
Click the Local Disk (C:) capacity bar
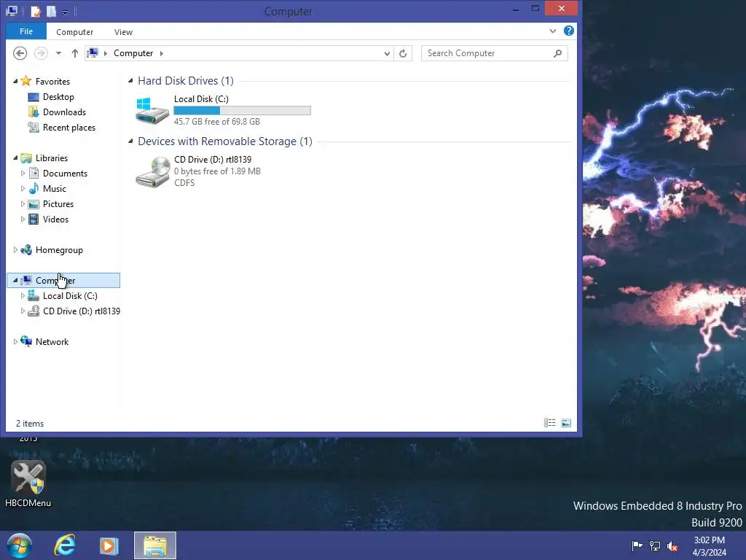(242, 111)
